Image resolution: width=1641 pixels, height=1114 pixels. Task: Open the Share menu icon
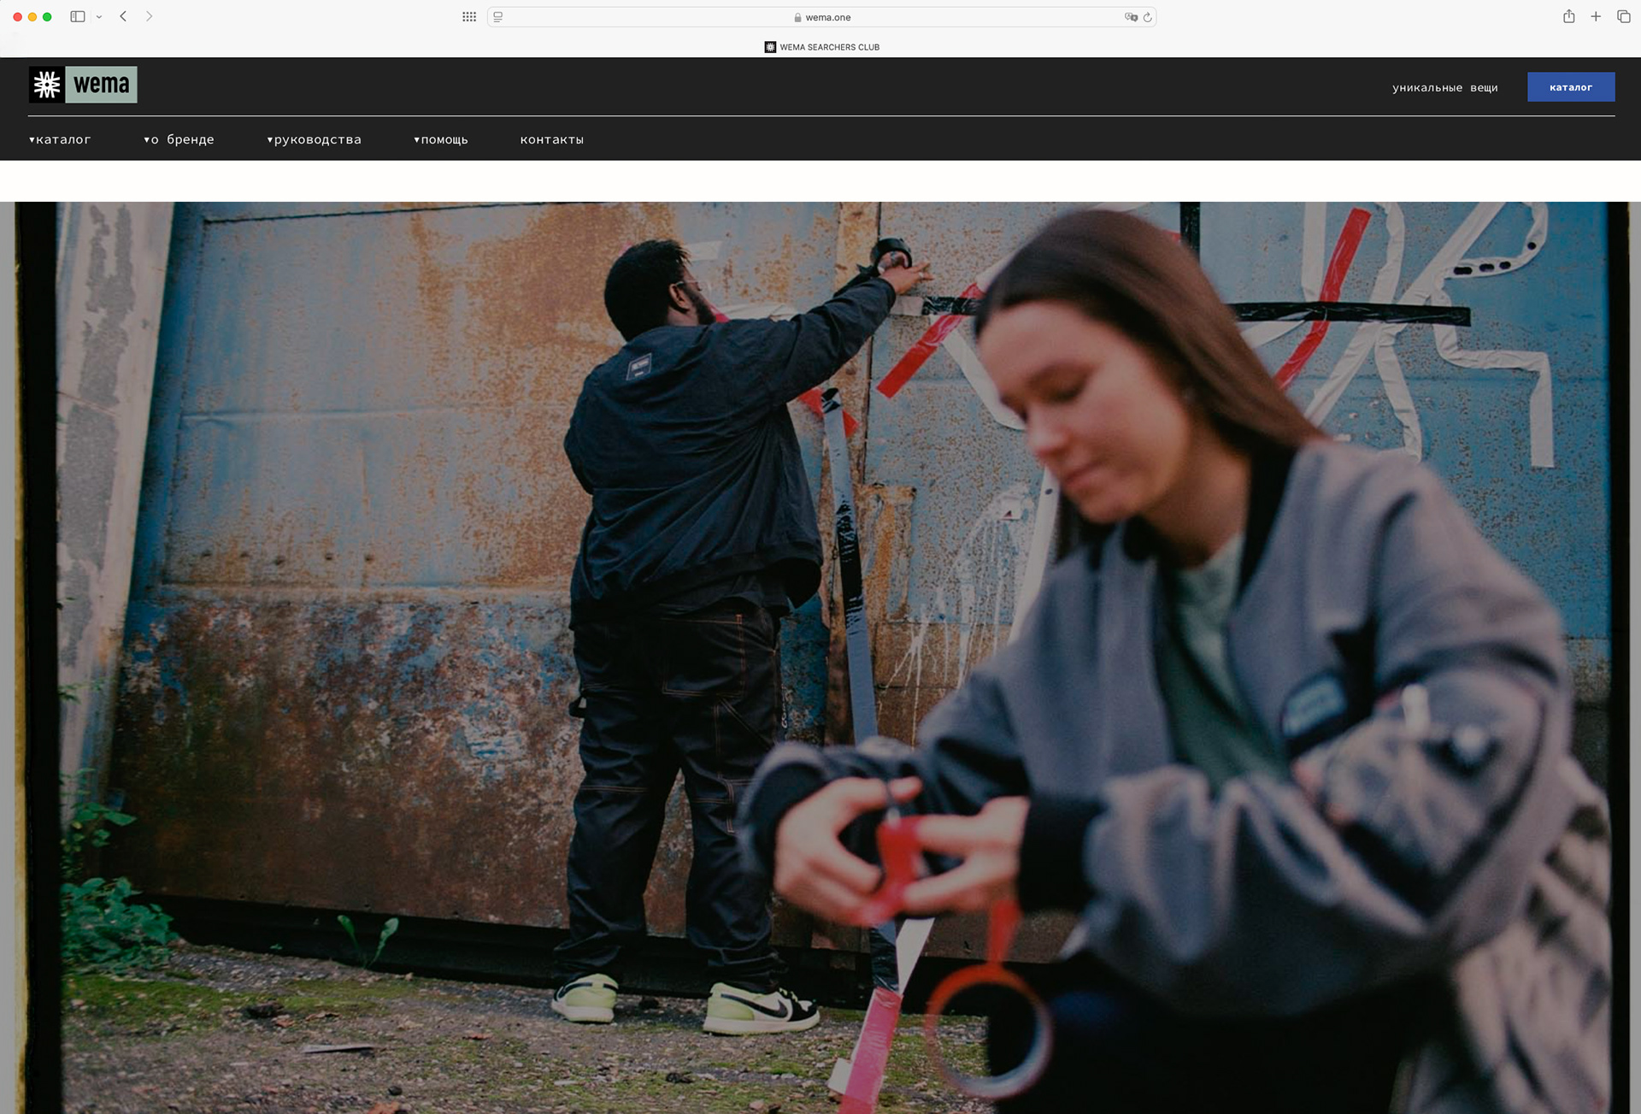pos(1568,16)
